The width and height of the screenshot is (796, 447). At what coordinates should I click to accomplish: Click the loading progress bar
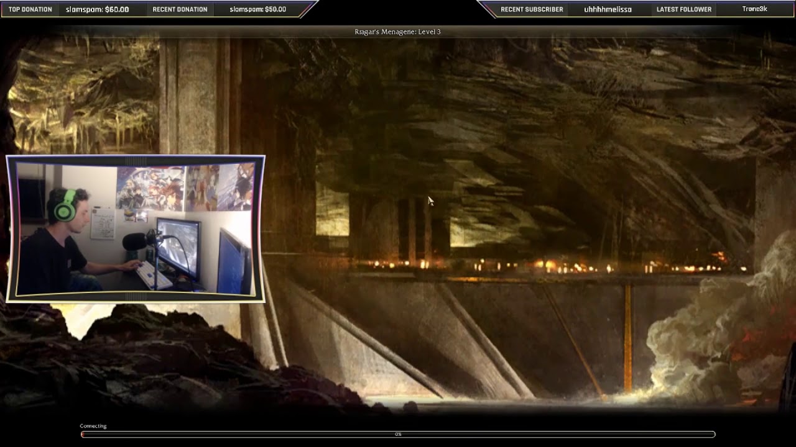pyautogui.click(x=398, y=435)
